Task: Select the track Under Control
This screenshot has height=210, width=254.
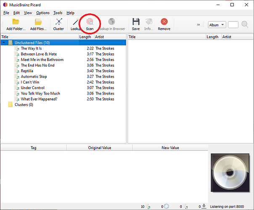Action: [32, 88]
